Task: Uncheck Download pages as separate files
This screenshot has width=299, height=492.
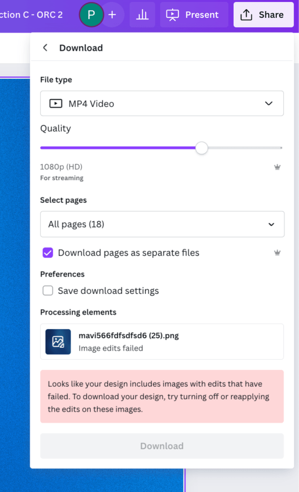Action: (48, 253)
